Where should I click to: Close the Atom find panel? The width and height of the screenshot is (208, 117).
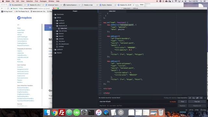[x=205, y=98]
